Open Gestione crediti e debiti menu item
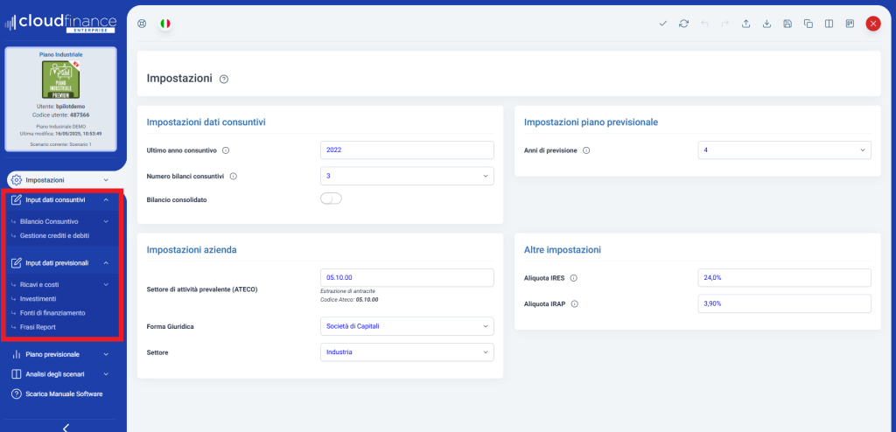The width and height of the screenshot is (896, 432). 54,235
